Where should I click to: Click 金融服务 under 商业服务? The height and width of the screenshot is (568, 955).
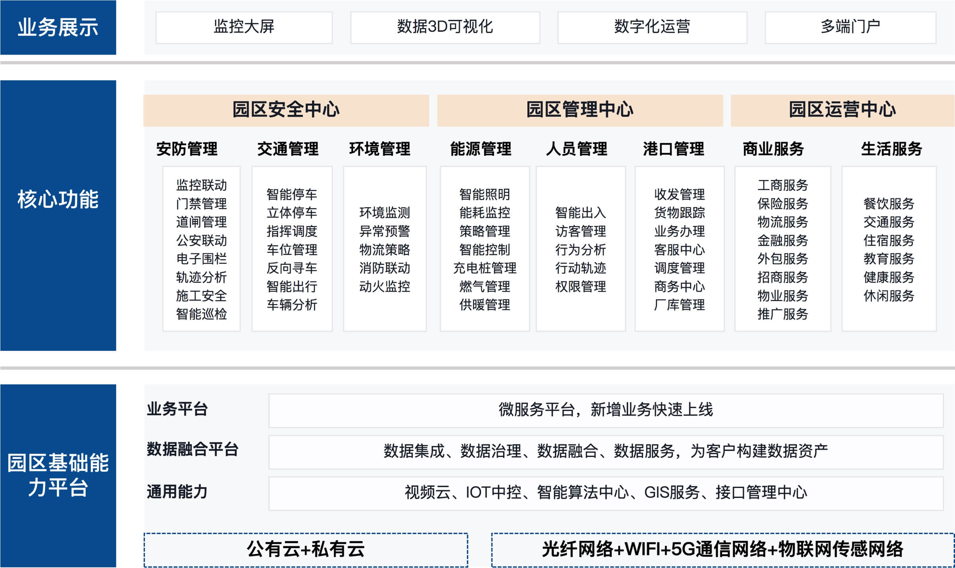tap(782, 240)
